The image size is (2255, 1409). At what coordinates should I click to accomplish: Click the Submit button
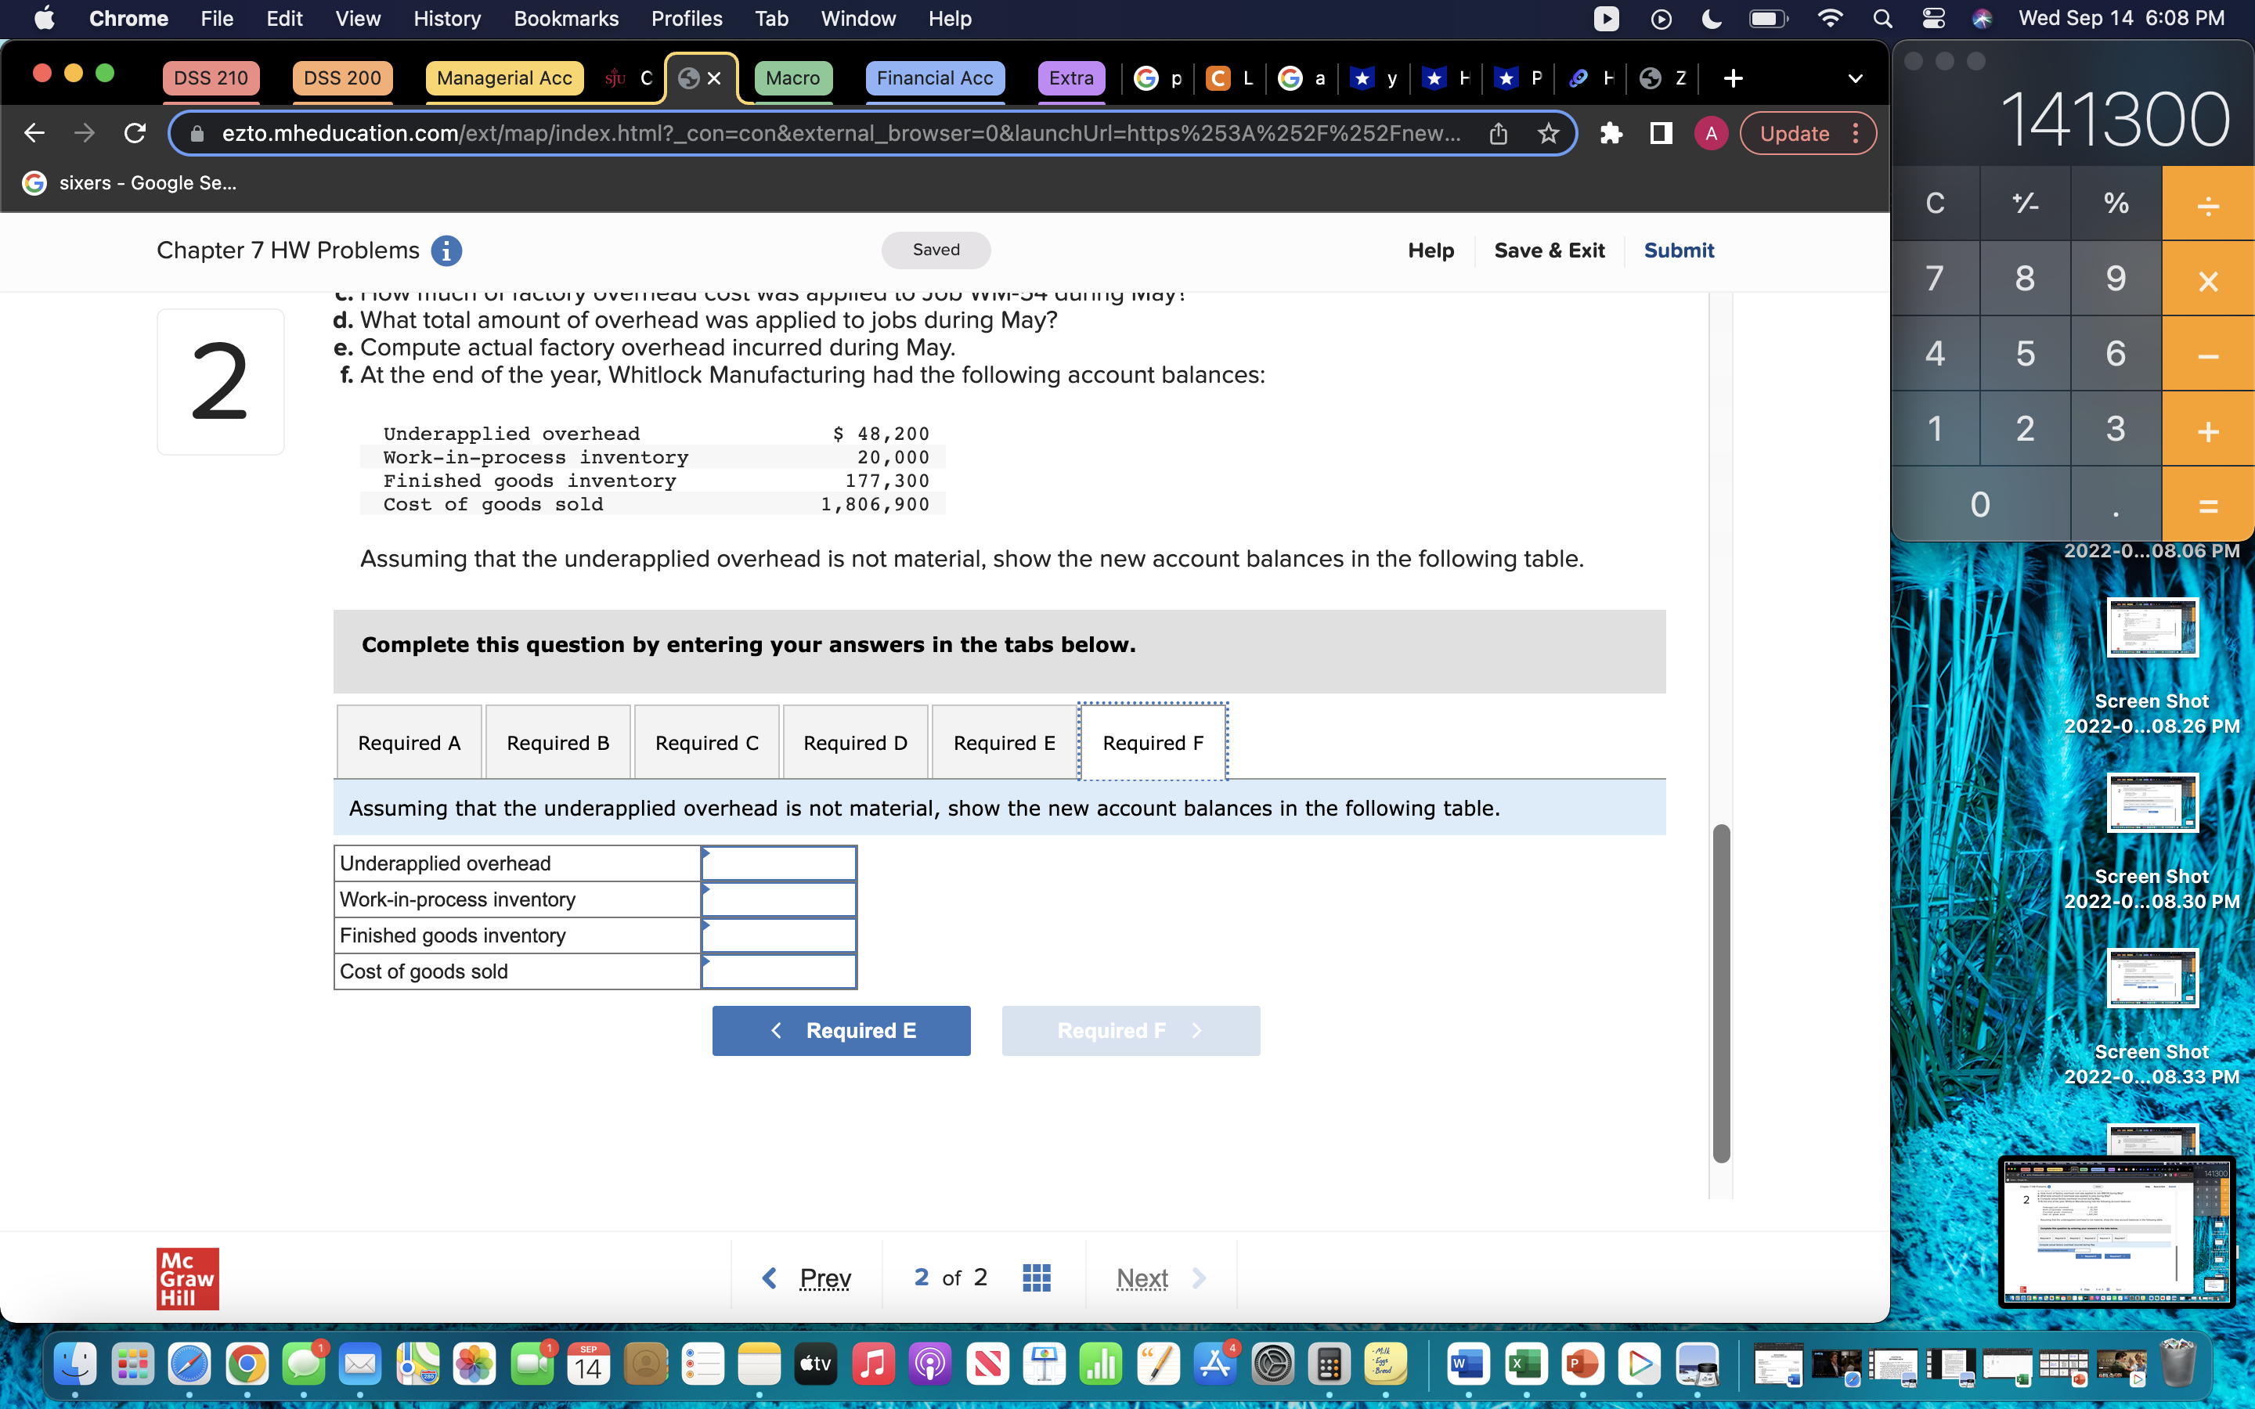point(1680,250)
